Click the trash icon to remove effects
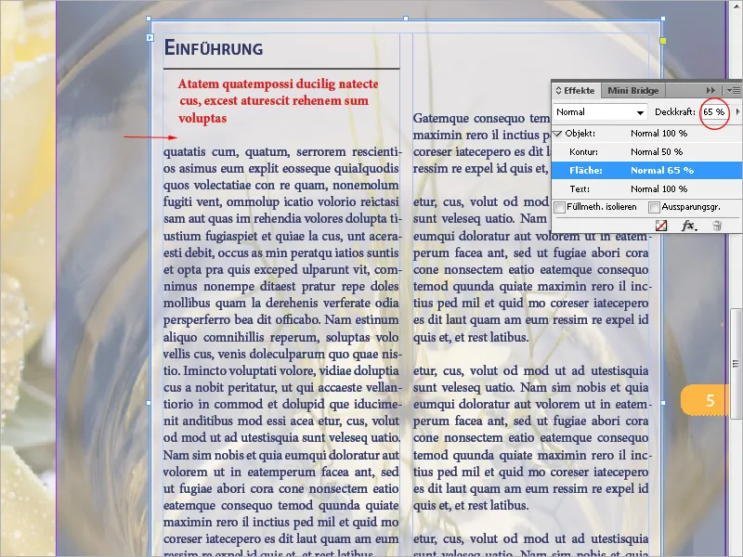 point(717,226)
